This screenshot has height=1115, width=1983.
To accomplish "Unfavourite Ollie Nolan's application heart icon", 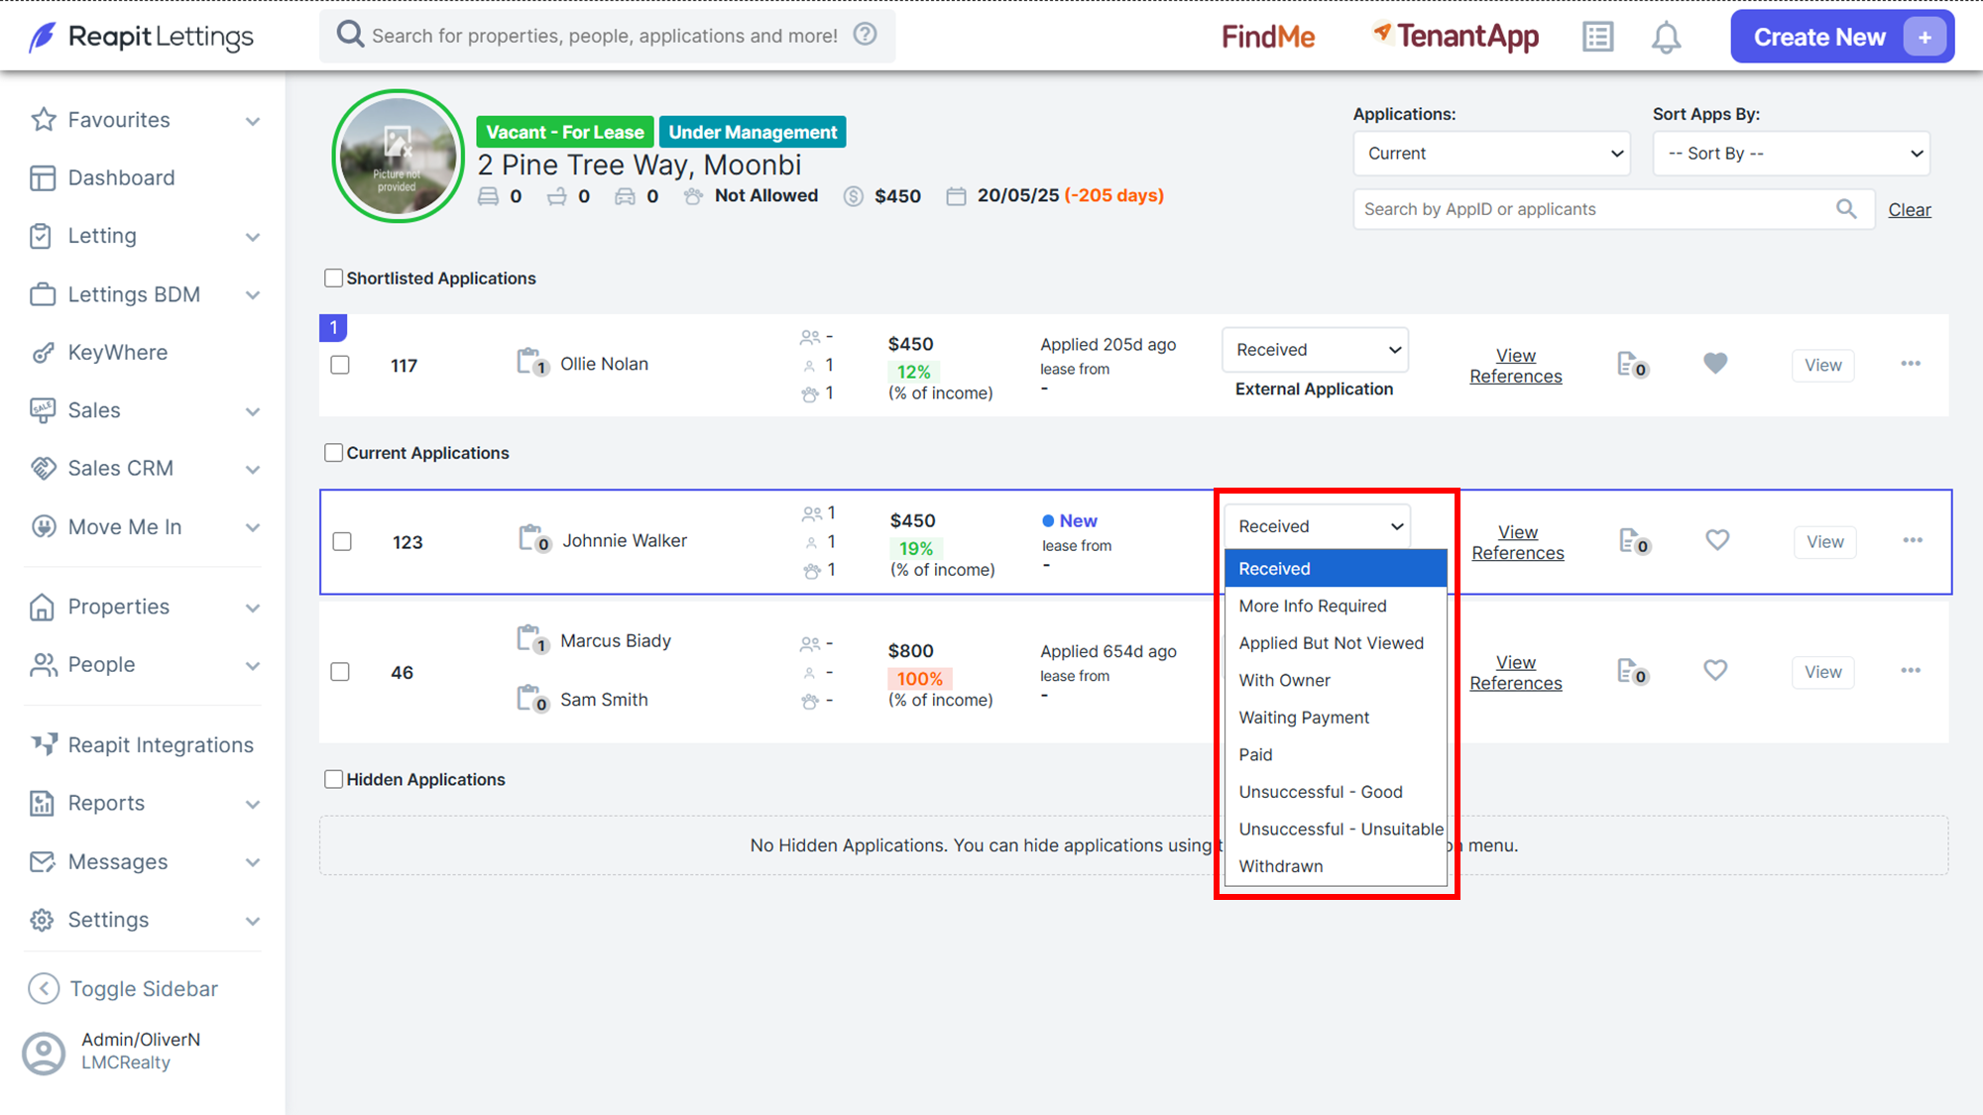I will [1715, 364].
